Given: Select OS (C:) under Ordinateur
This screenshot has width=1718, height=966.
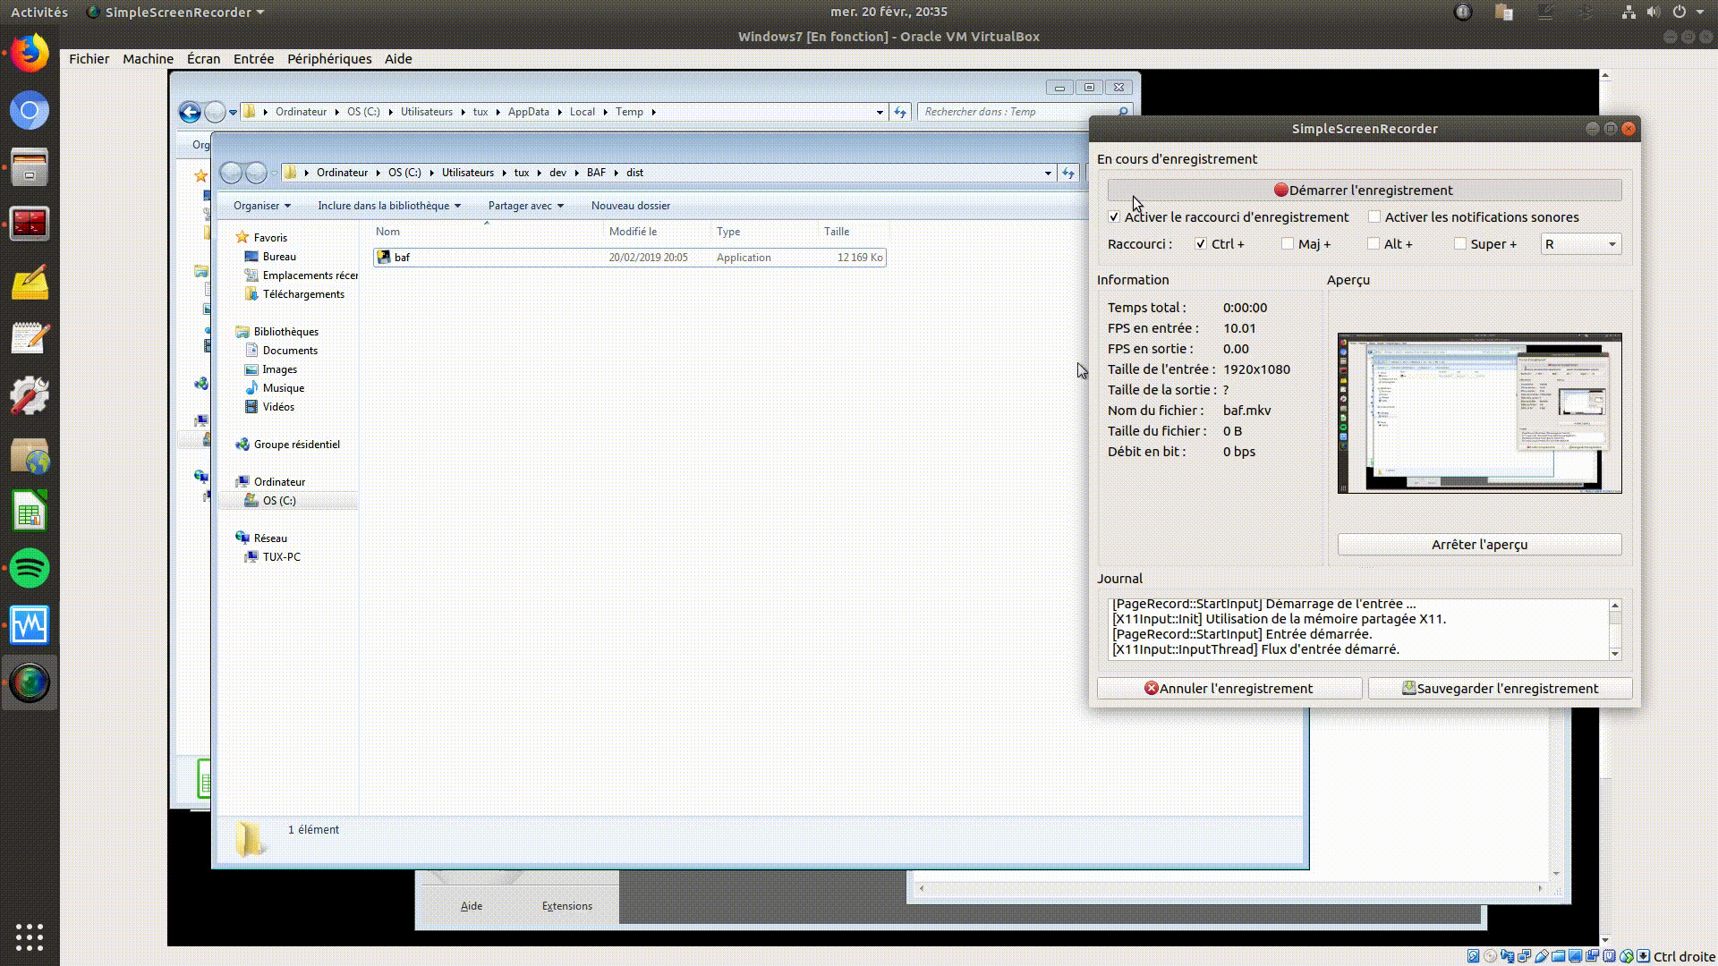Looking at the screenshot, I should 279,501.
